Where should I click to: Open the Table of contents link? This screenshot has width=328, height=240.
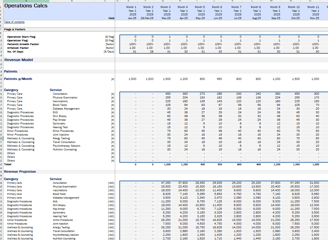[x=14, y=22]
